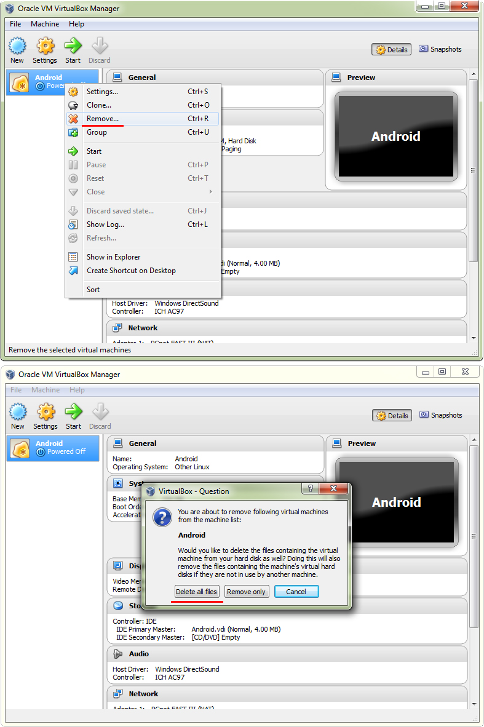
Task: Open Settings gear in bottom window toolbar
Action: 46,411
